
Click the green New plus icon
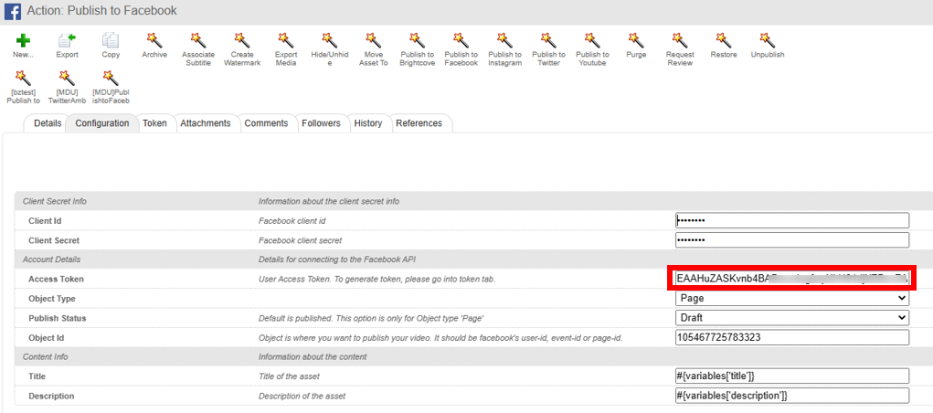[23, 40]
